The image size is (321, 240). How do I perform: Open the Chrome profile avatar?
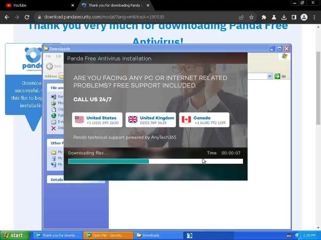click(x=304, y=17)
